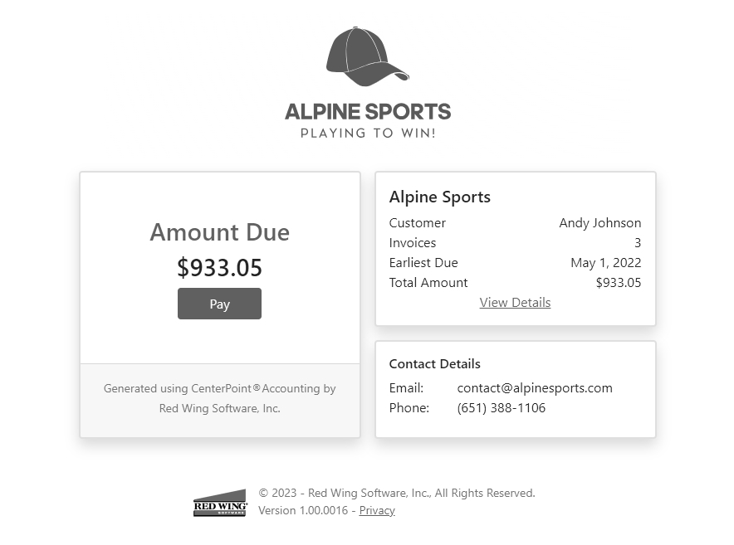Open the View Details link
This screenshot has width=734, height=545.
(515, 303)
